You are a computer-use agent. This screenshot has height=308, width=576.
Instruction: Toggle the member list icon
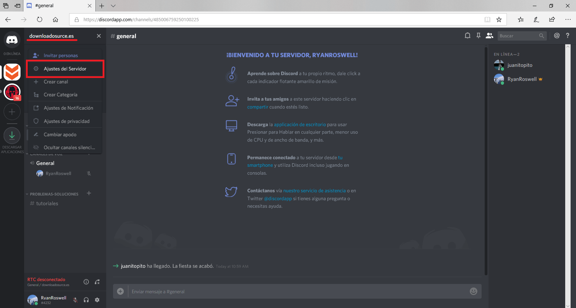[x=489, y=36]
